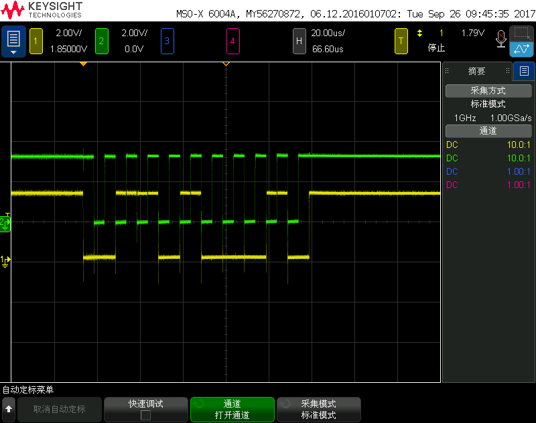This screenshot has width=536, height=423.
Task: Click the channel 1 ground level marker
Action: click(5, 262)
